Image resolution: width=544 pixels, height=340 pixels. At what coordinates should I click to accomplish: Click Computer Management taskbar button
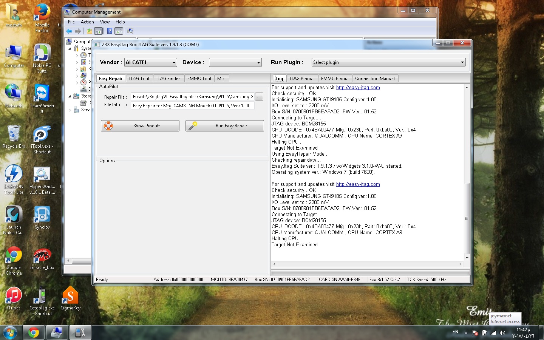pyautogui.click(x=57, y=332)
